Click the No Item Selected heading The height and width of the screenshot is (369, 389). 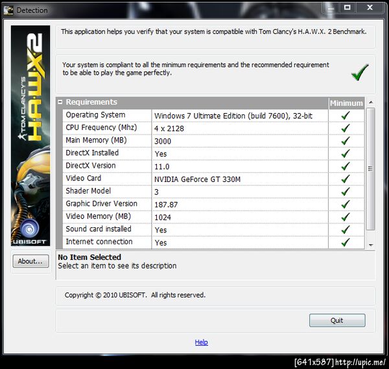click(89, 257)
